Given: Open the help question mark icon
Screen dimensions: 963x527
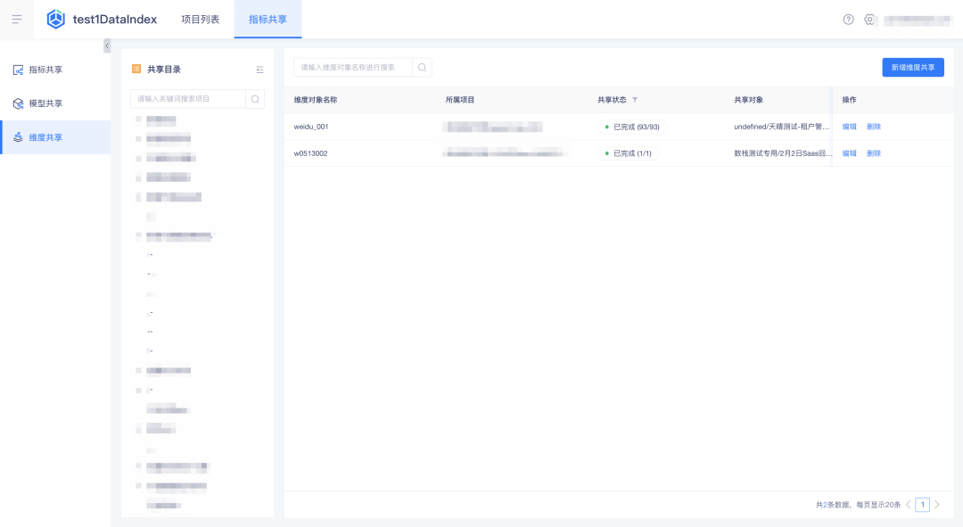Looking at the screenshot, I should click(848, 20).
